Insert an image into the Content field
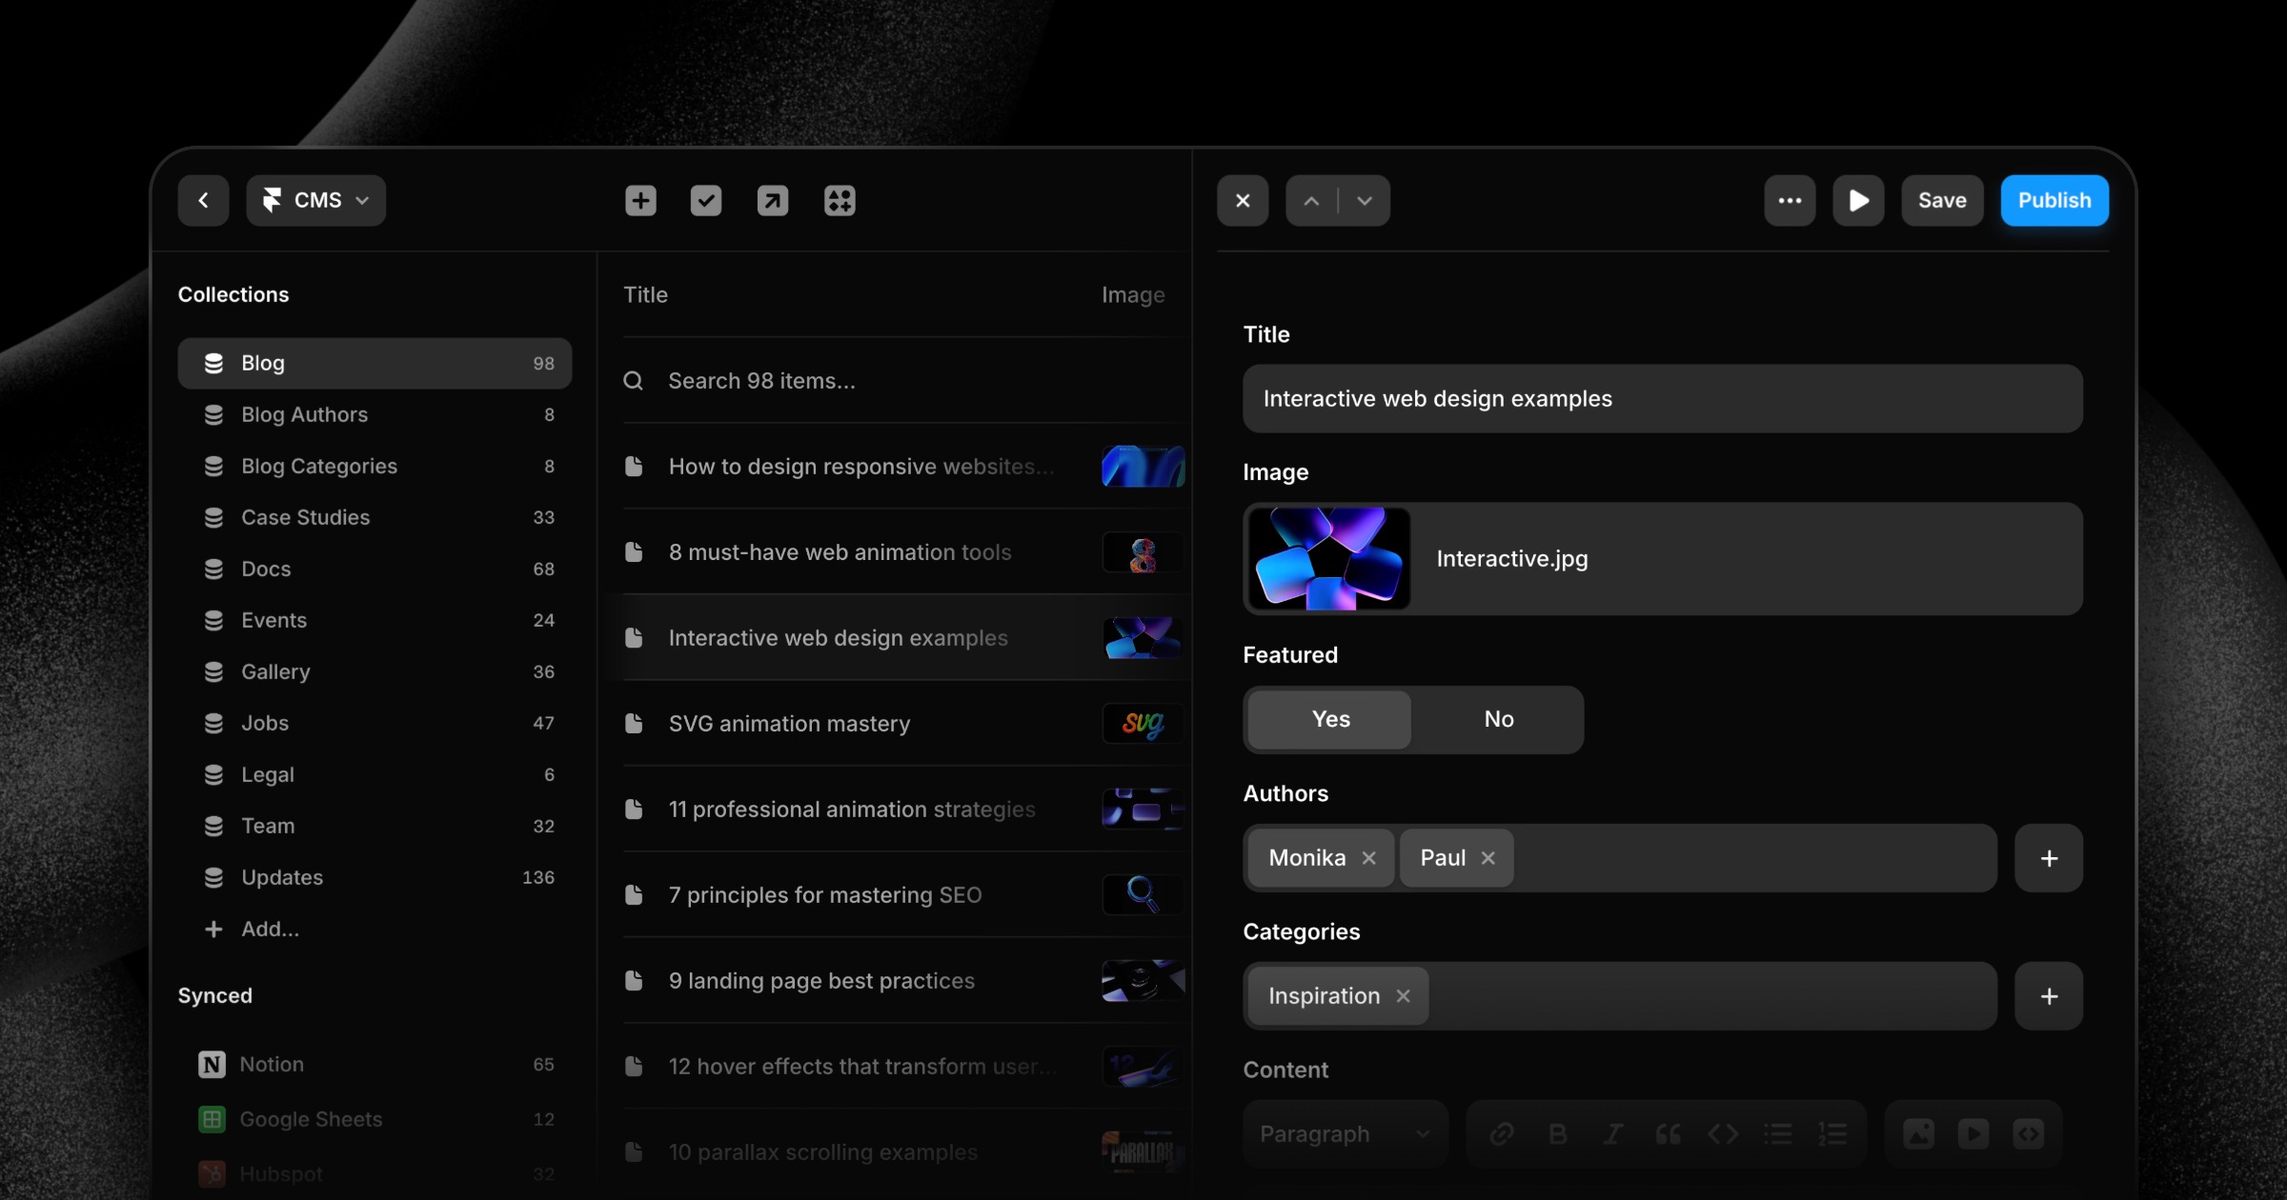 pyautogui.click(x=1919, y=1133)
